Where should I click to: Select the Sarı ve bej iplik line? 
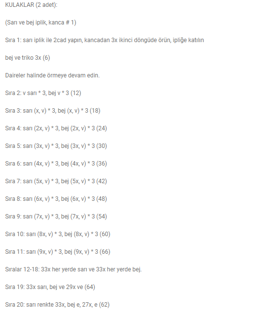tap(41, 23)
